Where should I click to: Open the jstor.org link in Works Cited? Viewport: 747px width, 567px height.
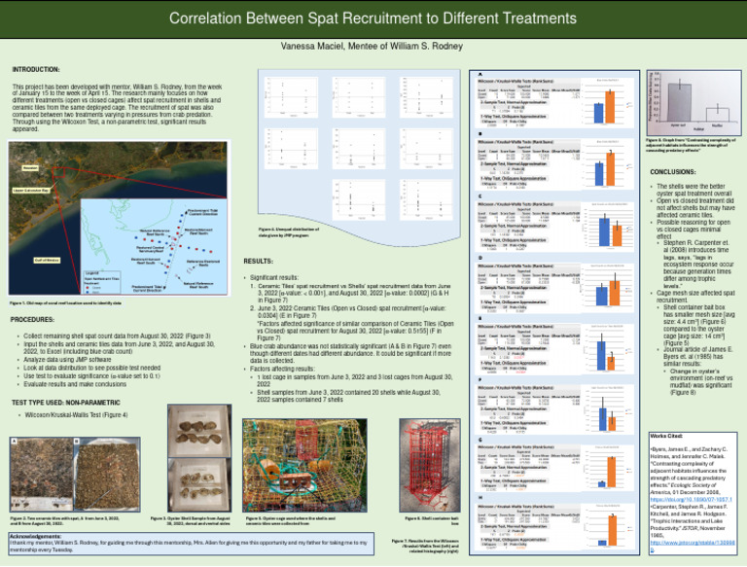pos(693,546)
